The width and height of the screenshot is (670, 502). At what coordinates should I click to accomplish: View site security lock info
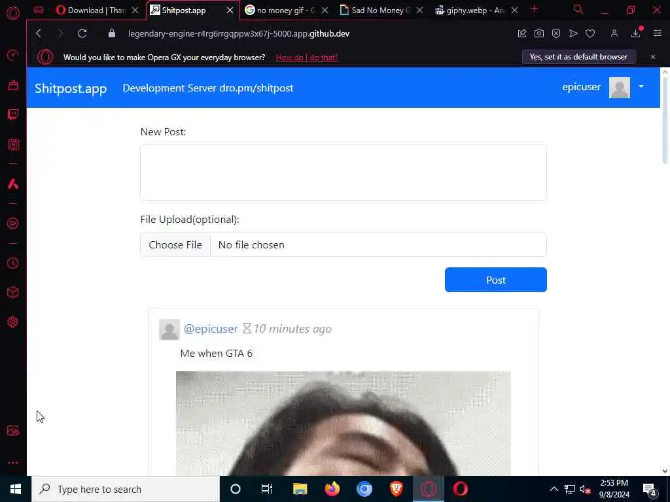[x=111, y=33]
